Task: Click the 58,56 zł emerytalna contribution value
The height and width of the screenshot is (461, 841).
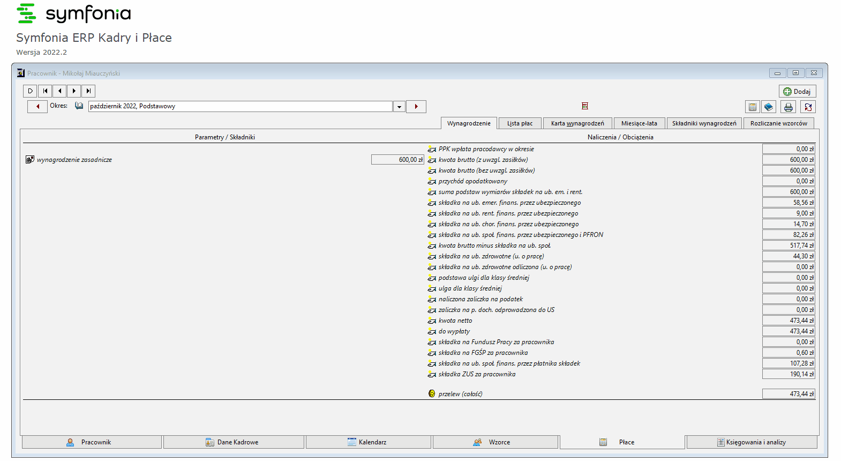Action: [x=789, y=203]
